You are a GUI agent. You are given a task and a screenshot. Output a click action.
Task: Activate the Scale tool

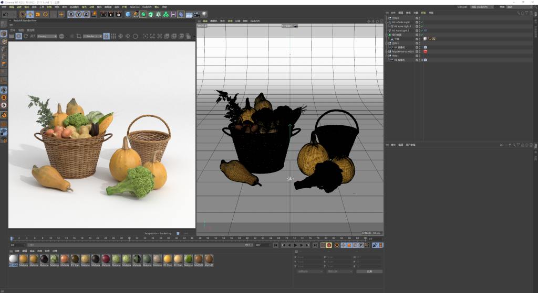tap(38, 14)
